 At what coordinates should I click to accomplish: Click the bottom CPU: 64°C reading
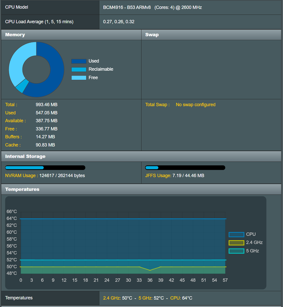click(x=181, y=298)
